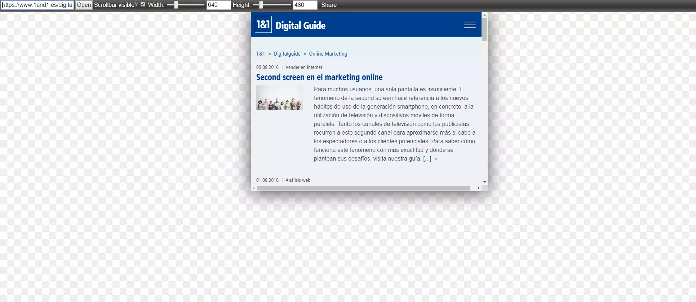Click the 1&1 logo
The image size is (696, 302).
coord(263,25)
